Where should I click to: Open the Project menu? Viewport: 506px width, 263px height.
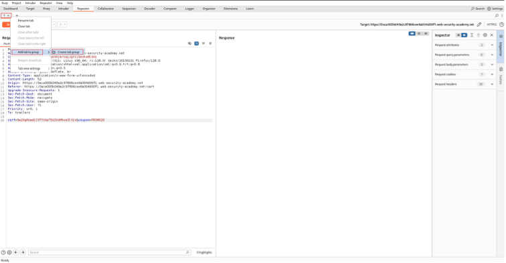coord(17,3)
